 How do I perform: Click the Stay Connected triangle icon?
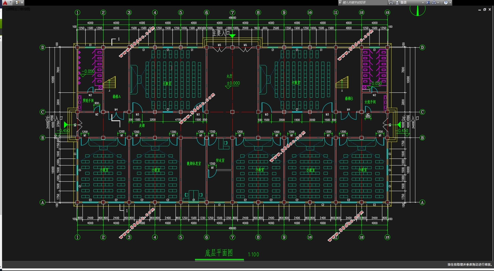pyautogui.click(x=434, y=3)
